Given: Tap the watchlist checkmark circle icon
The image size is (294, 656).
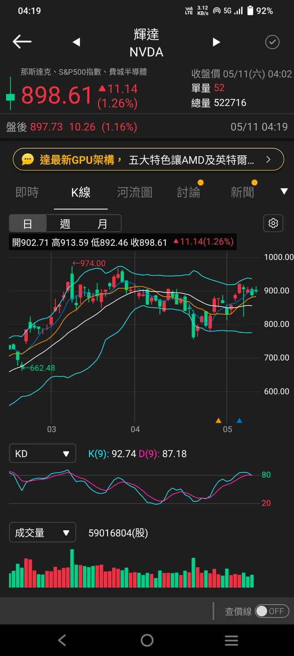Looking at the screenshot, I should click(272, 42).
